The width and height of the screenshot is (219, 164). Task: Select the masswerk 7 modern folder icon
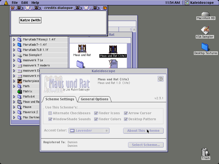coord(19,65)
